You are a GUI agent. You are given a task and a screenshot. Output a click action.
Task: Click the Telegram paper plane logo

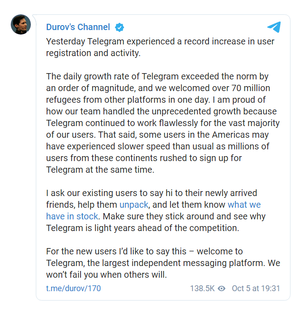click(274, 27)
